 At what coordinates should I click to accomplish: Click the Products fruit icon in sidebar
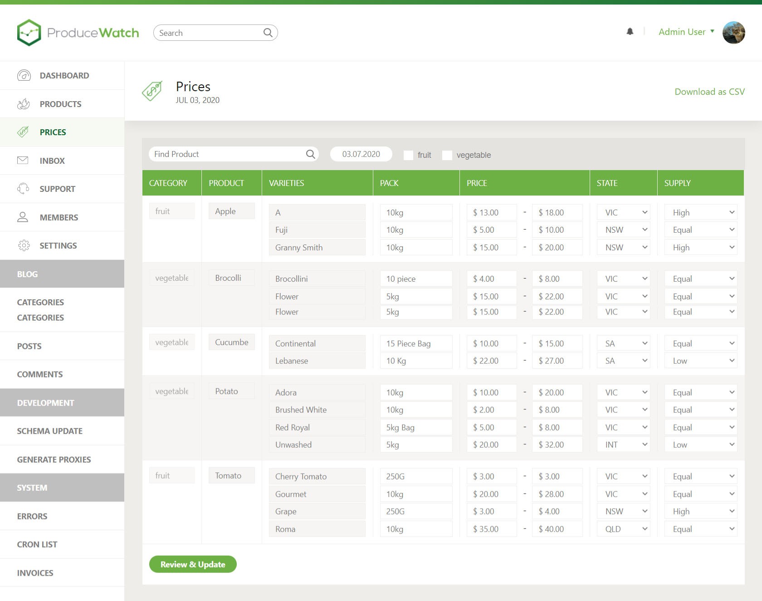(x=24, y=104)
